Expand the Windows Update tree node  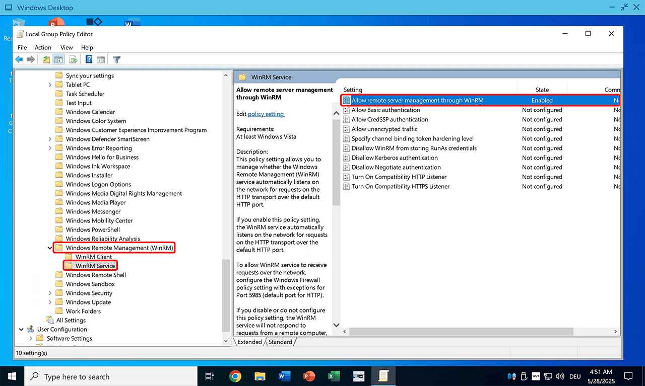click(50, 302)
